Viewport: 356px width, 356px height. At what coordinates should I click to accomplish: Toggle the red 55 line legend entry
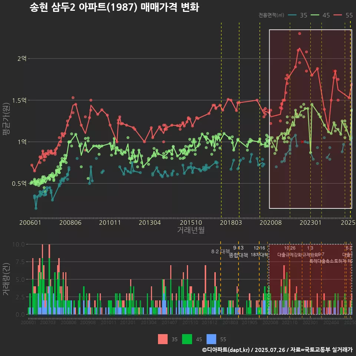pos(343,15)
